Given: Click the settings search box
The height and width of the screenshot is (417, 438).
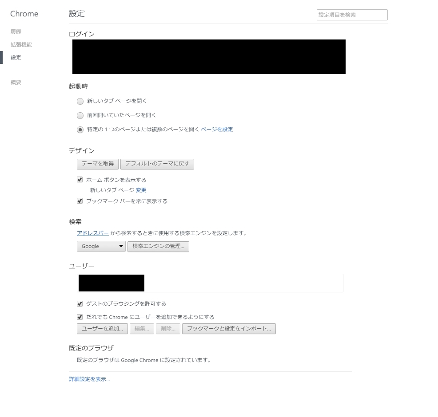Looking at the screenshot, I should coord(351,15).
